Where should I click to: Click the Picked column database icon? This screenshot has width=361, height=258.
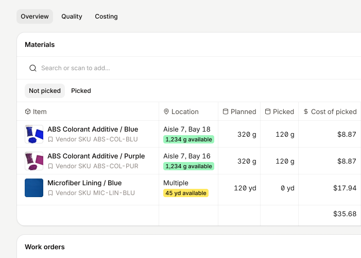click(268, 111)
